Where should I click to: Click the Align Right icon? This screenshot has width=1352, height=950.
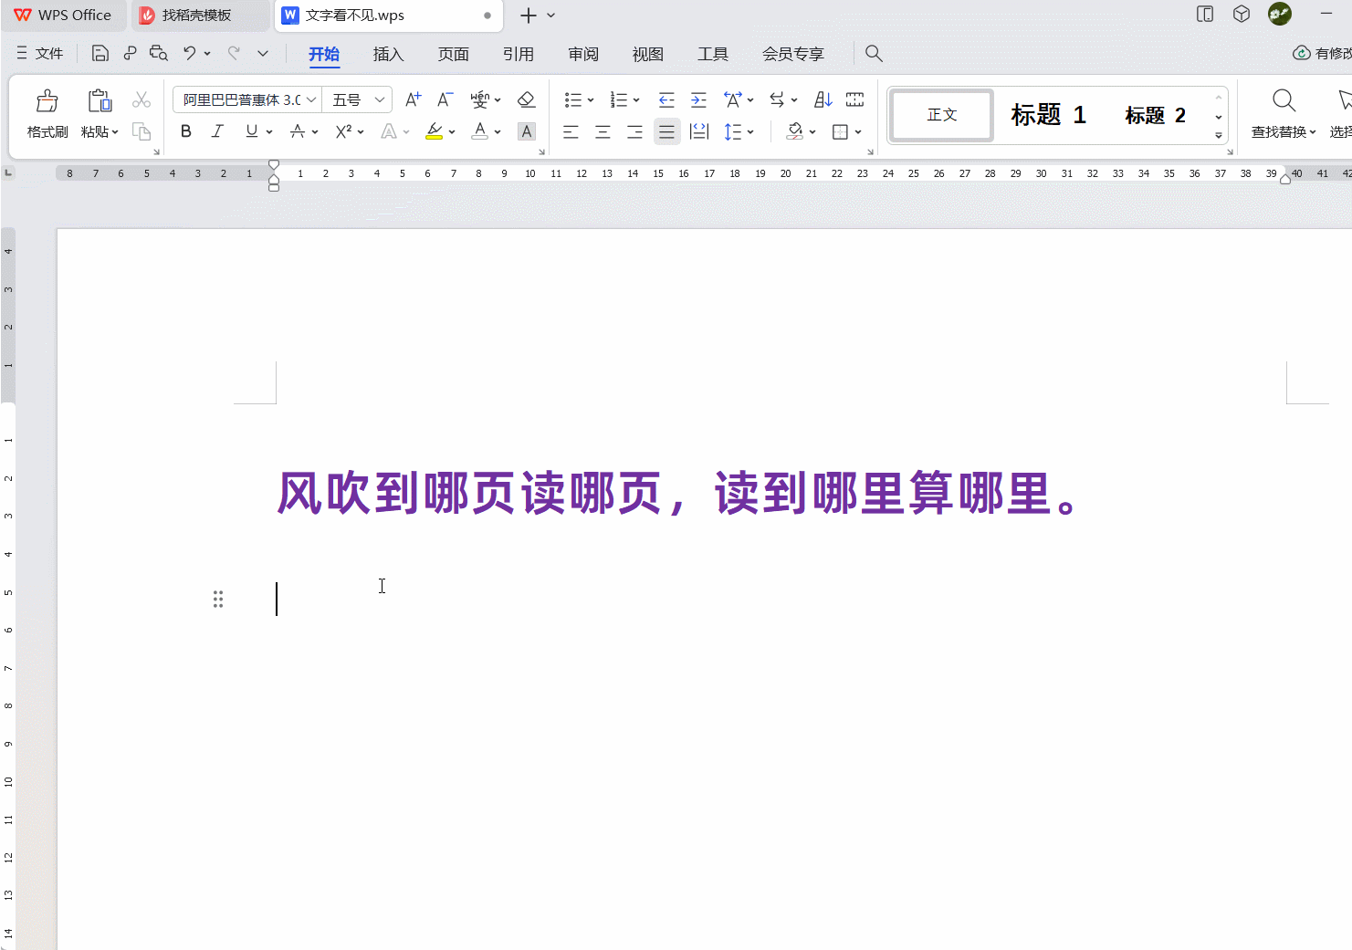coord(634,132)
